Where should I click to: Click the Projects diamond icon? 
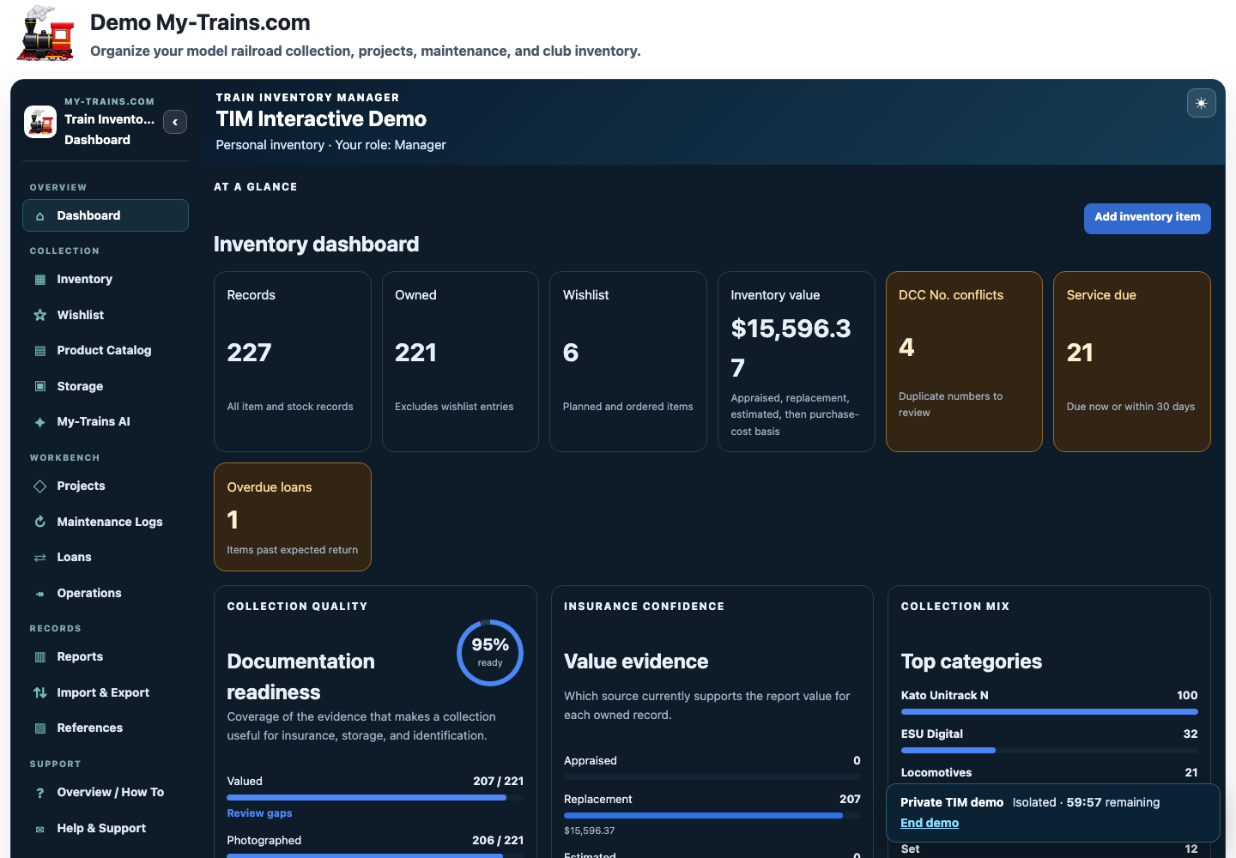coord(39,486)
